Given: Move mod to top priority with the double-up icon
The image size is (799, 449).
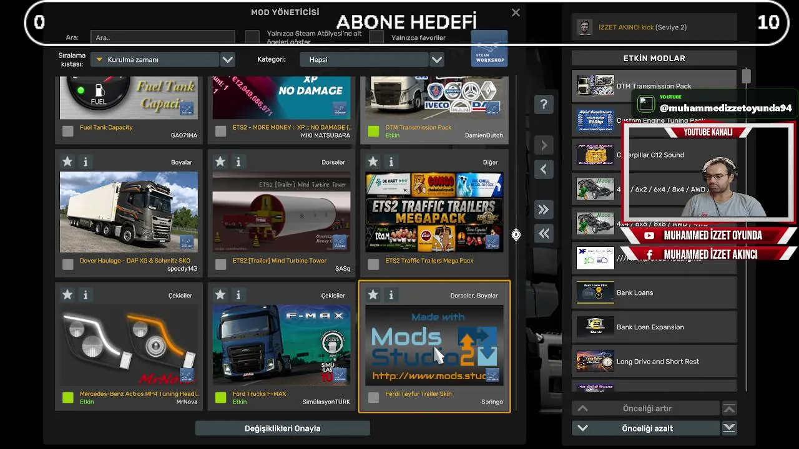Looking at the screenshot, I should [729, 408].
